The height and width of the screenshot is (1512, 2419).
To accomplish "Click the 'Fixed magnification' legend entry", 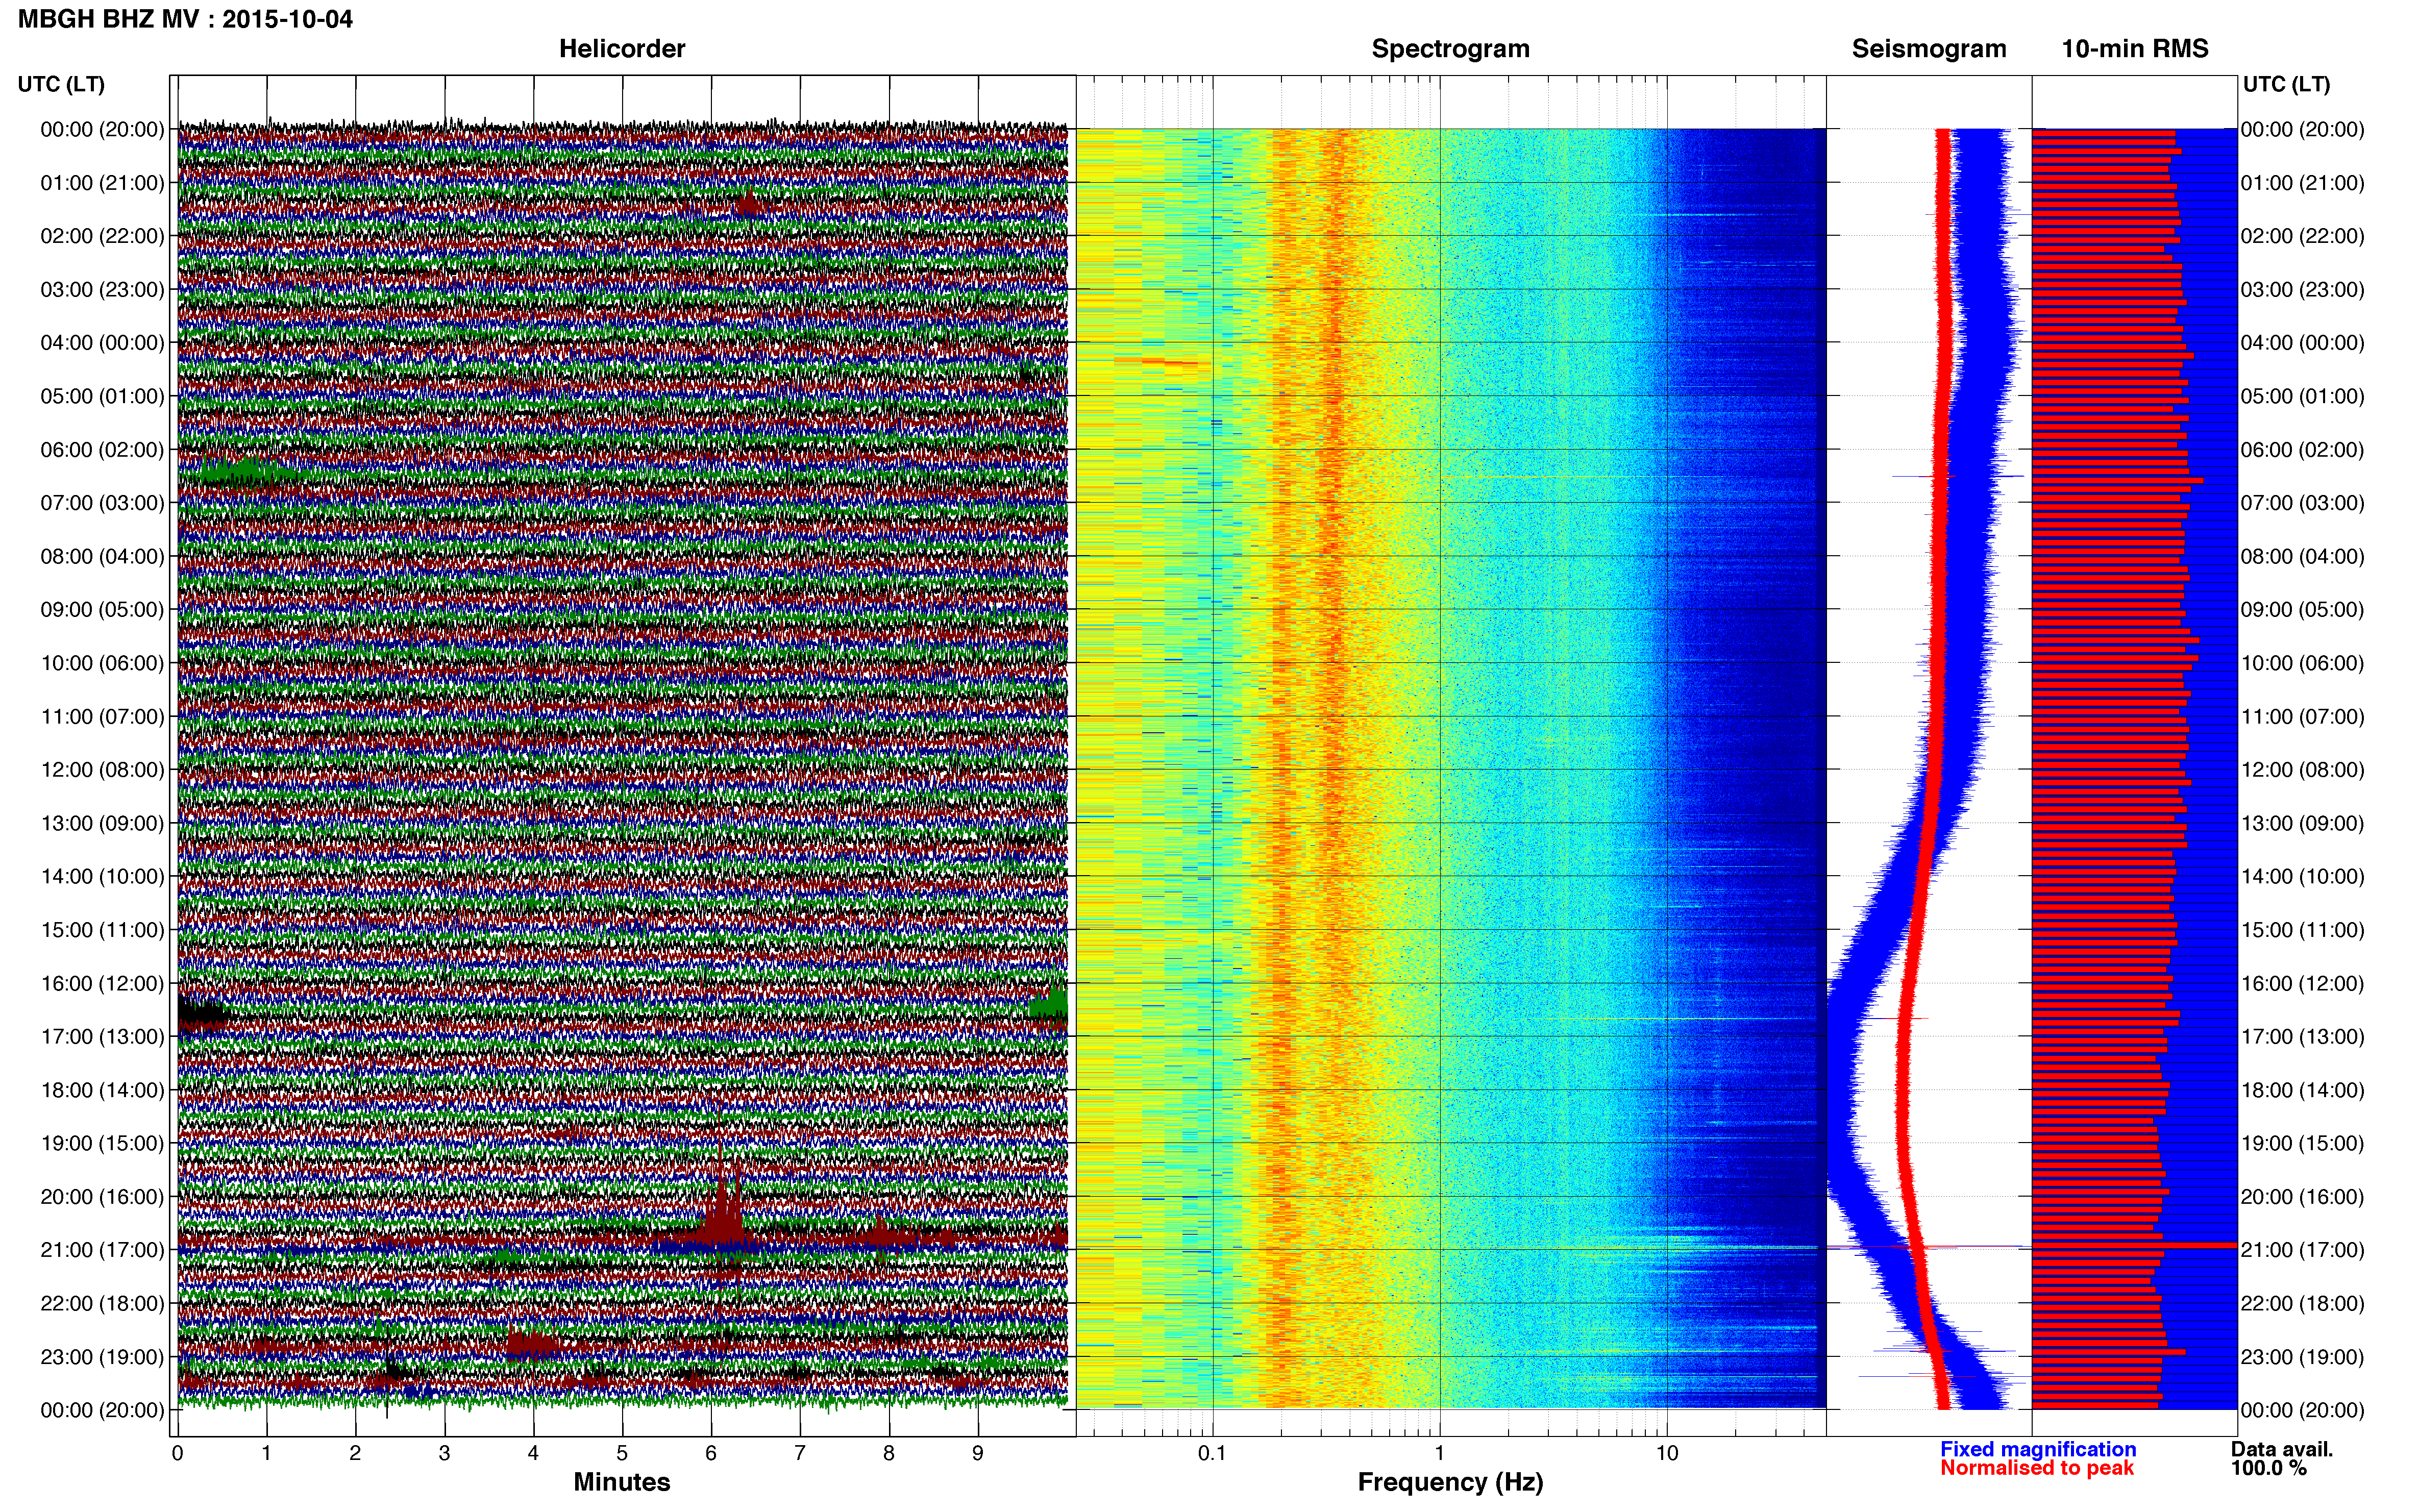I will [x=2038, y=1449].
